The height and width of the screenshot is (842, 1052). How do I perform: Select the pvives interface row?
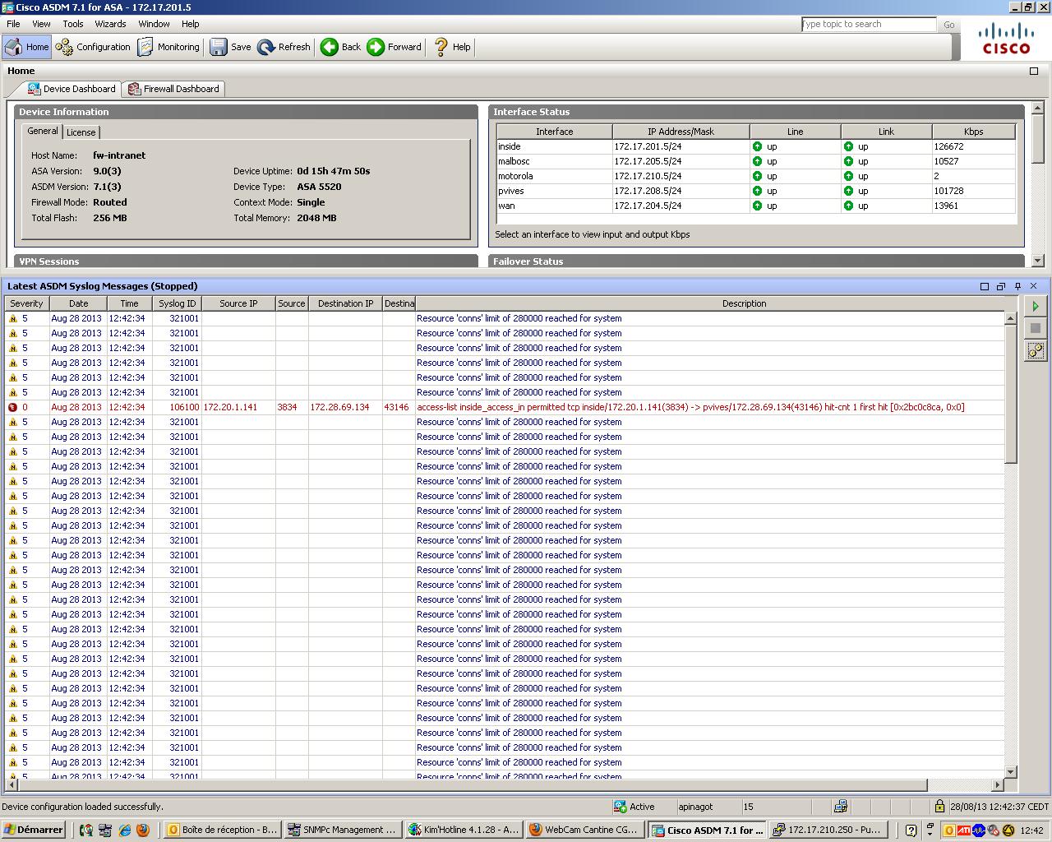(756, 191)
